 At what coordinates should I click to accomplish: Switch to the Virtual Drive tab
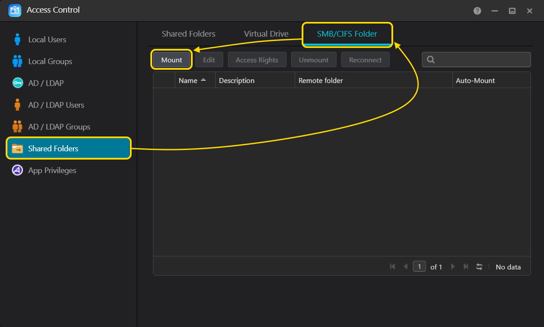[266, 34]
